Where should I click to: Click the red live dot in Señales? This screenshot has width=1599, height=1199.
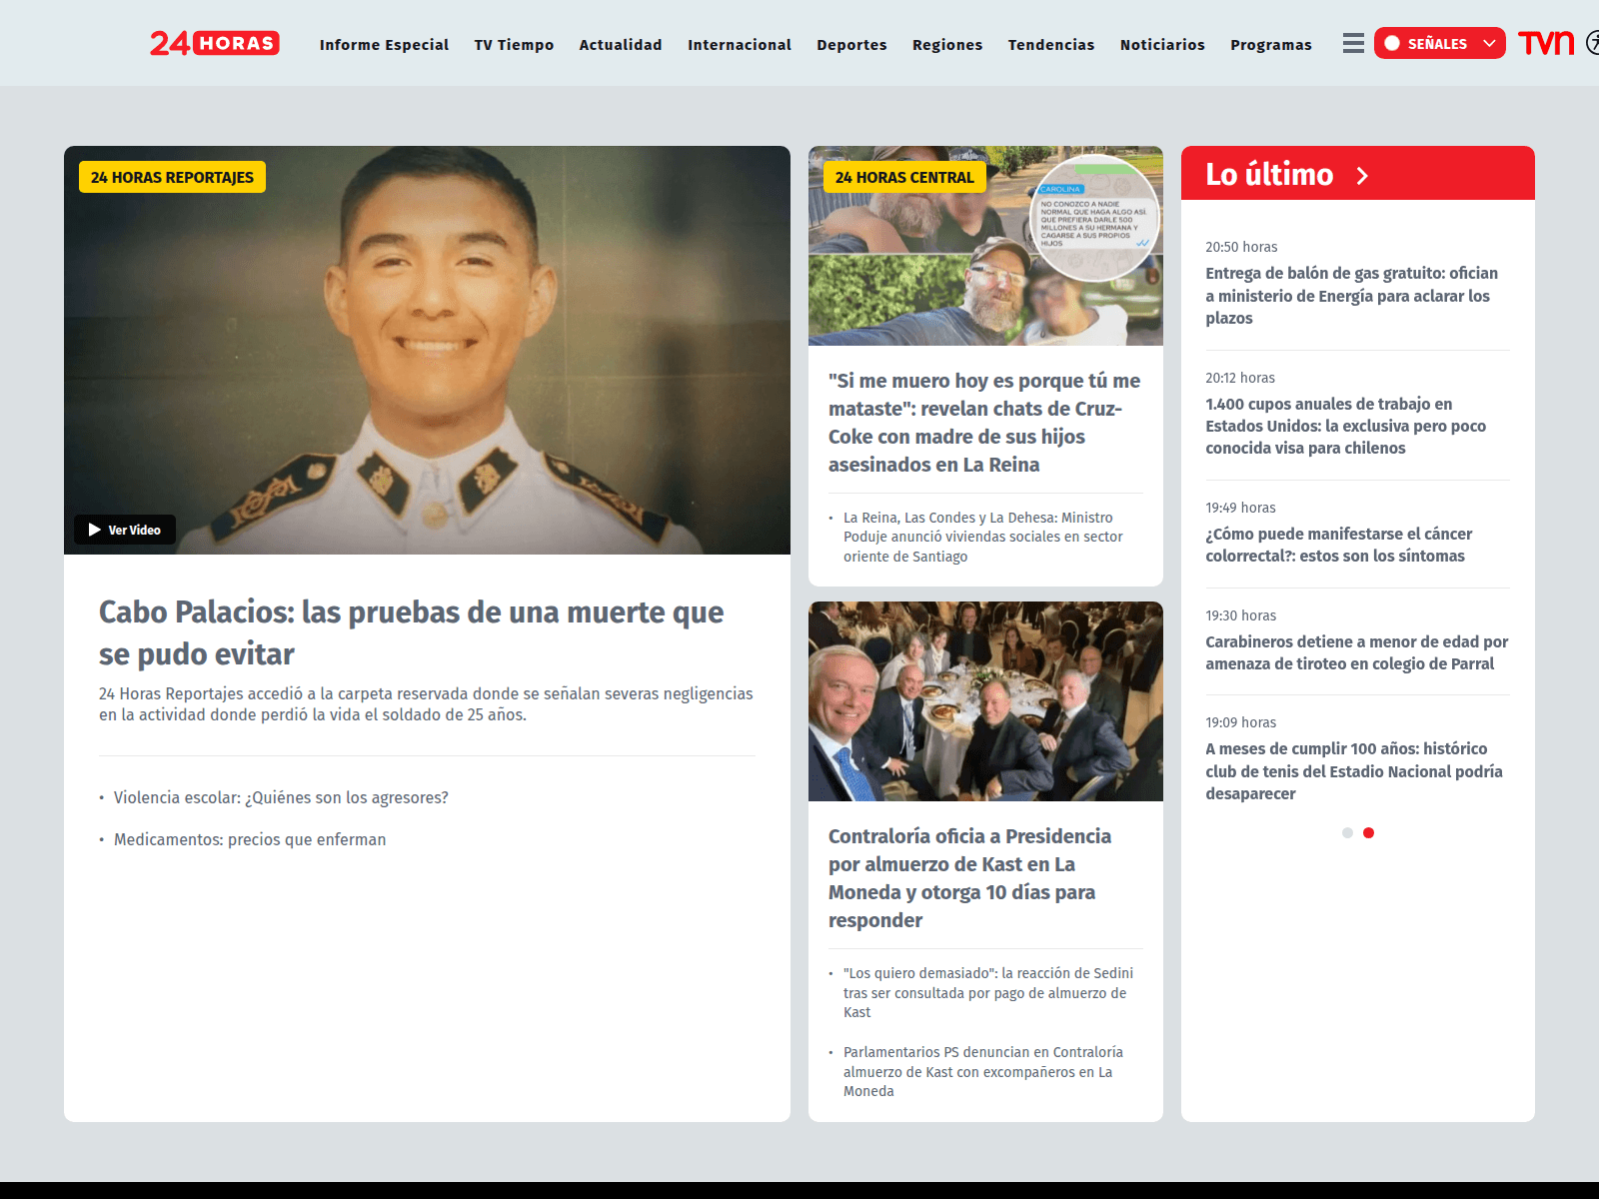point(1392,43)
